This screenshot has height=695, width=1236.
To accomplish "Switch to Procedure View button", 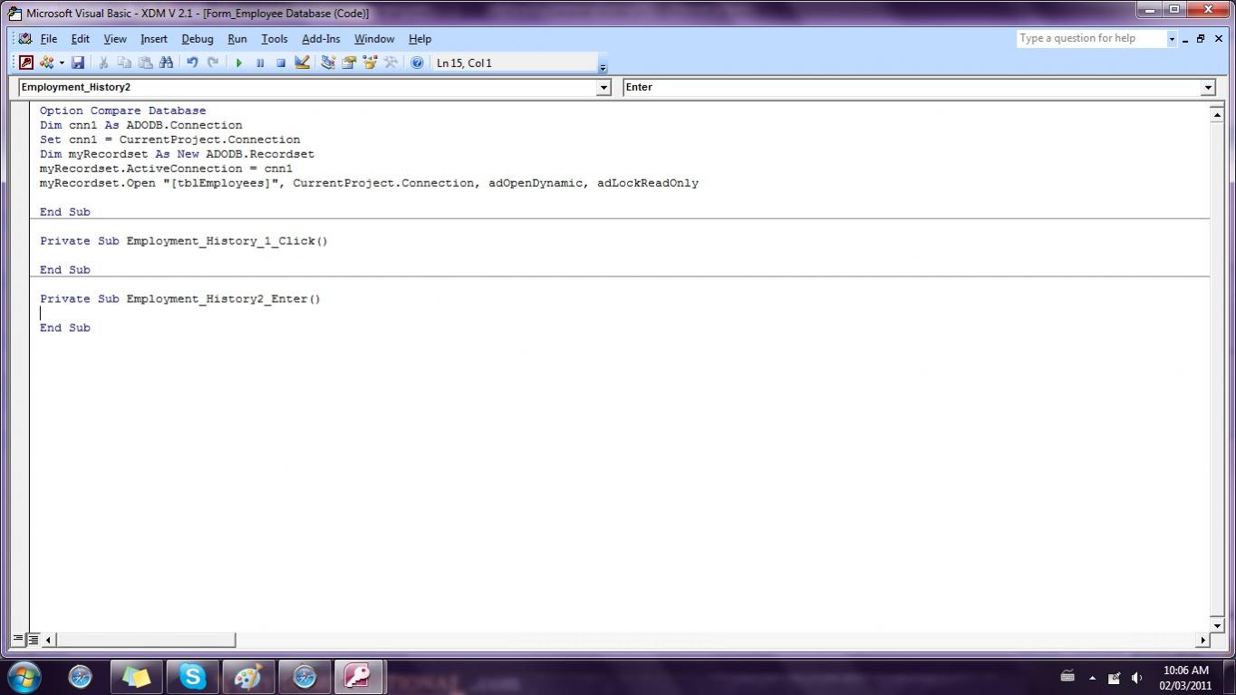I will [18, 640].
